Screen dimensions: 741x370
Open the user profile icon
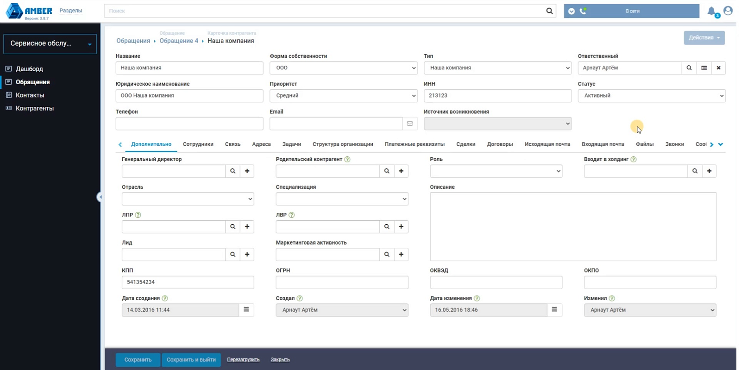pyautogui.click(x=728, y=11)
